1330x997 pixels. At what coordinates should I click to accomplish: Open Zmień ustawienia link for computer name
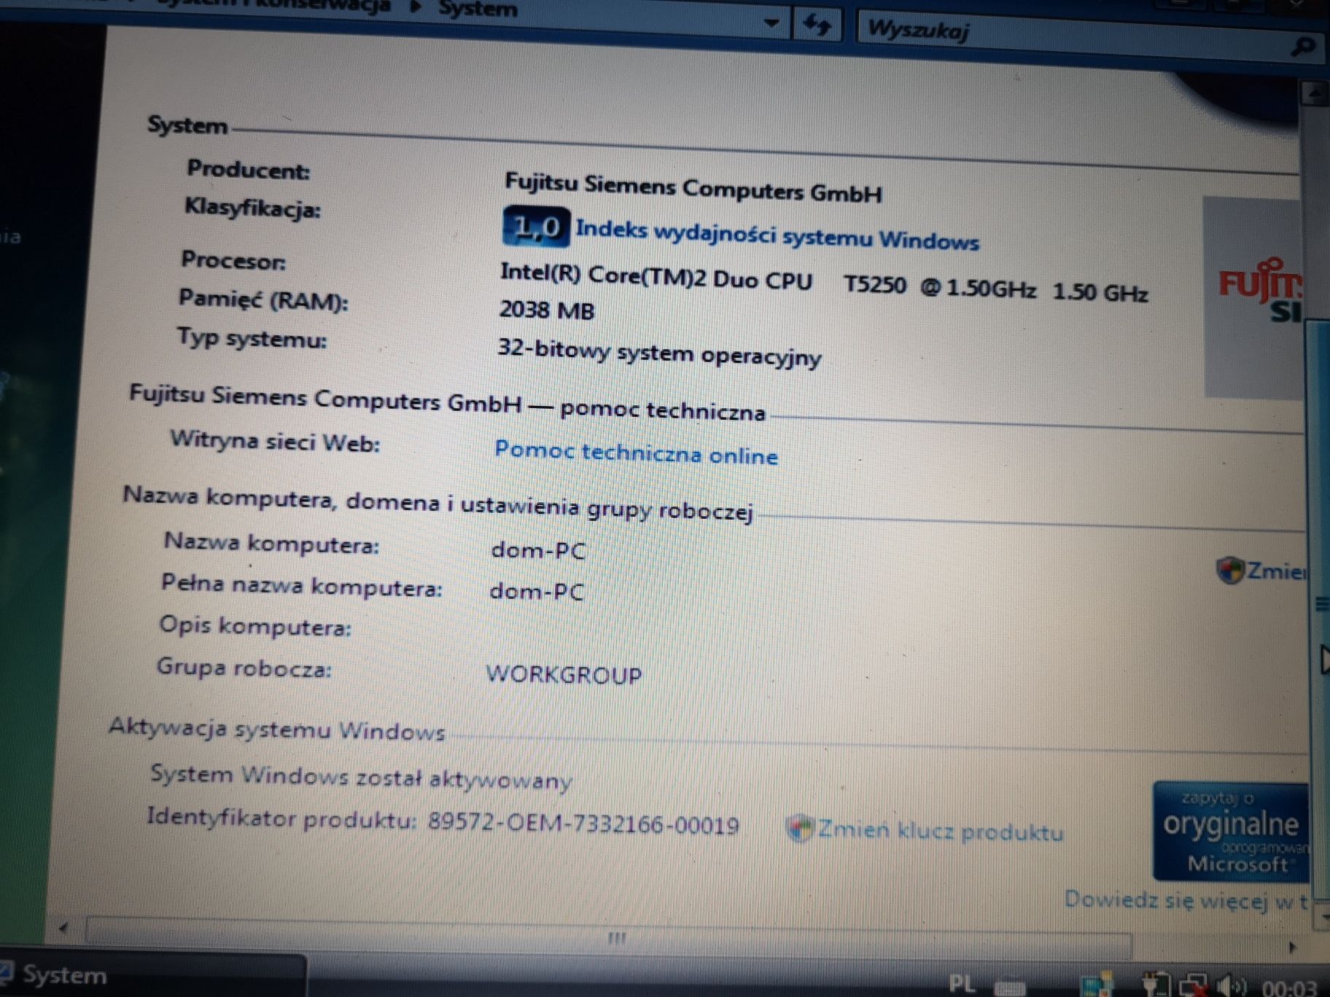tap(1277, 571)
